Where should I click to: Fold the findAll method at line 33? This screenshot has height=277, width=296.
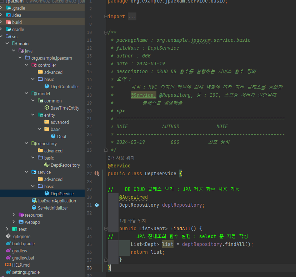point(106,229)
